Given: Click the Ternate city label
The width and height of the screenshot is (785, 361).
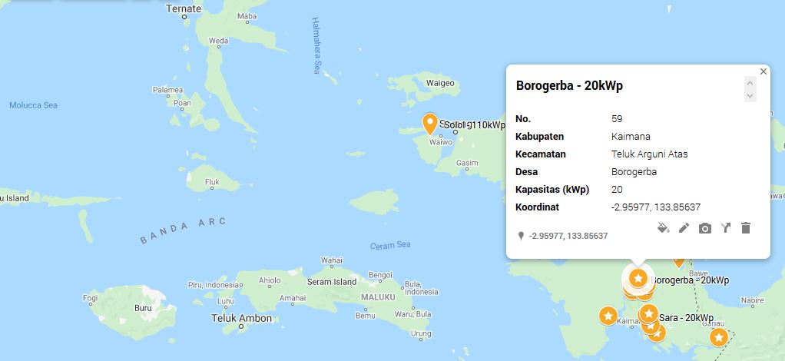Looking at the screenshot, I should pos(184,8).
